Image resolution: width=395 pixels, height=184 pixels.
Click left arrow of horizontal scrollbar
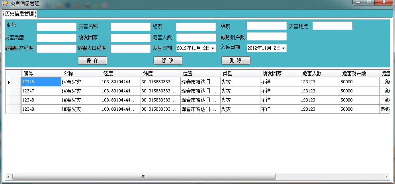click(8, 176)
